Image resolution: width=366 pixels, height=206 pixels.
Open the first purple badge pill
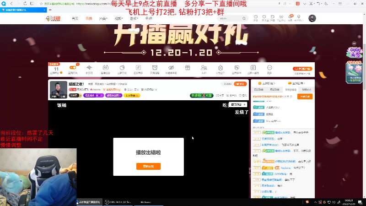[93, 96]
